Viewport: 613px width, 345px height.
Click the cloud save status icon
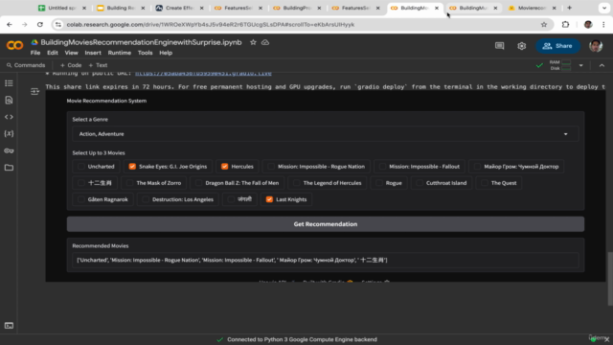coord(265,42)
